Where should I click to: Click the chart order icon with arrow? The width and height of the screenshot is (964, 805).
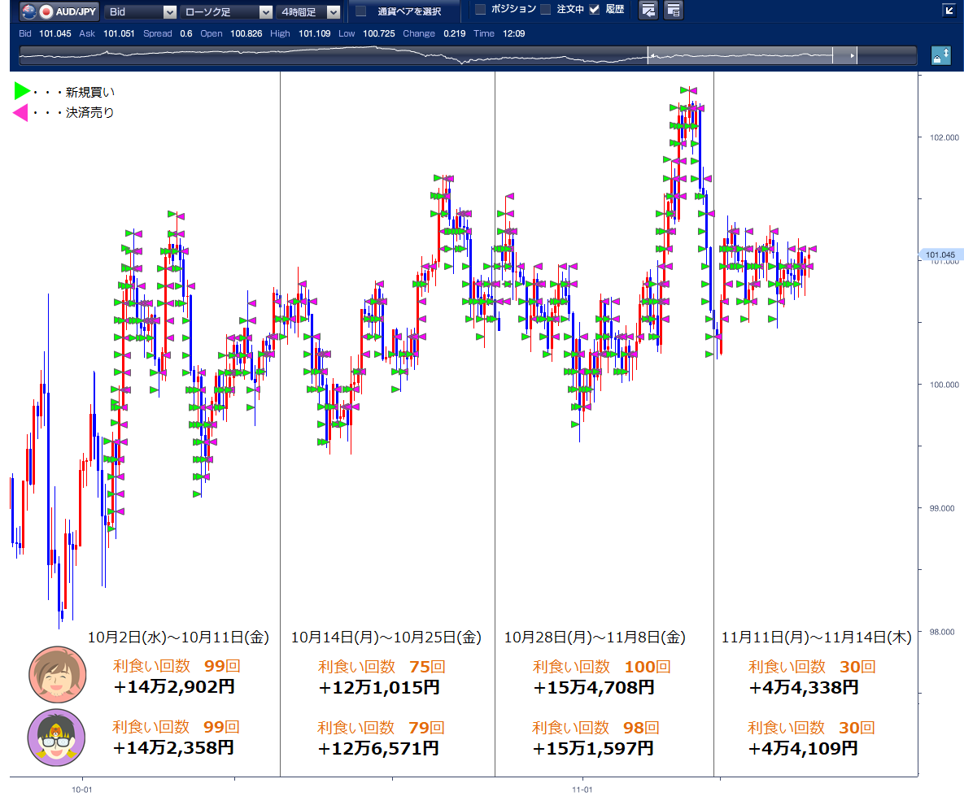tap(648, 11)
